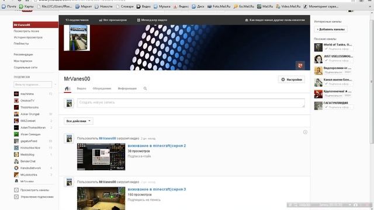Click the edit icon on the channel banner
The height and width of the screenshot is (210, 374).
pos(300,65)
